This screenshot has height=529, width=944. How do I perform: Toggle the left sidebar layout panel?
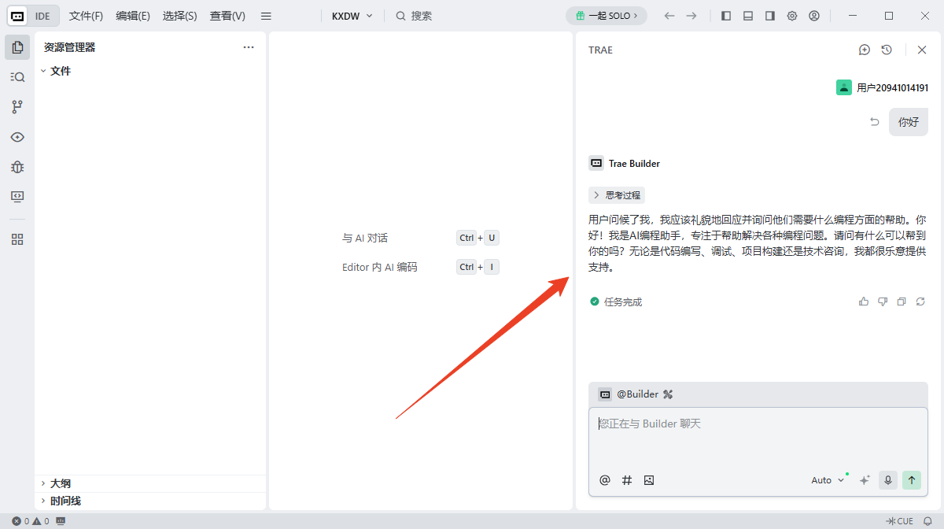click(x=725, y=15)
